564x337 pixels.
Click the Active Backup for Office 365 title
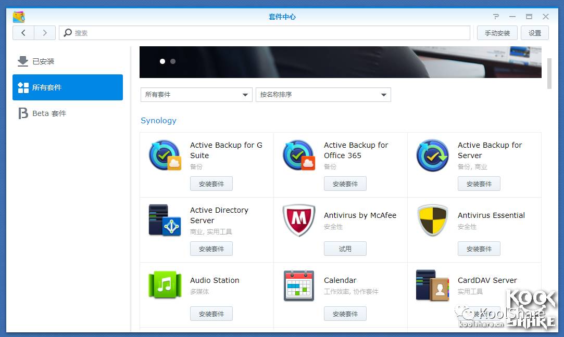click(356, 150)
